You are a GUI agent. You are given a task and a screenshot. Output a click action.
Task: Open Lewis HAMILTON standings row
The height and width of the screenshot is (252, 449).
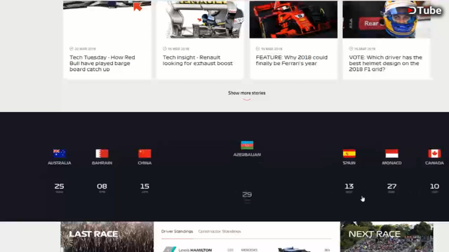click(246, 250)
